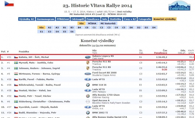The image size is (195, 118).
Task: Click the Czech flag icon at page top
Action: [9, 4]
